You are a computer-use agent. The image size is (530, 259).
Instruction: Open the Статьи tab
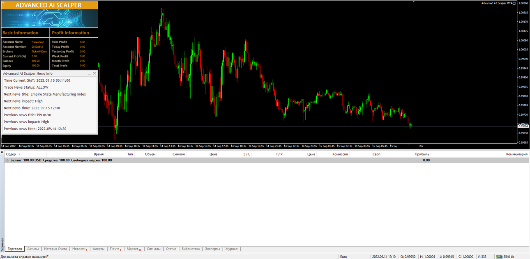[171, 249]
